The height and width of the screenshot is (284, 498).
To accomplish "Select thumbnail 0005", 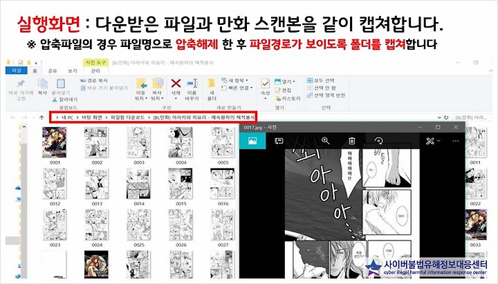I will [223, 142].
